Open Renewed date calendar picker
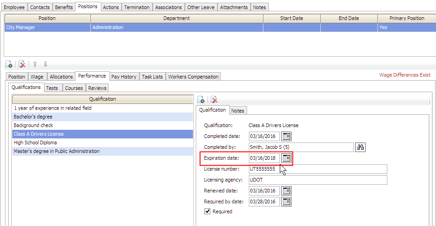Viewport: 436px width, 226px height. [x=287, y=191]
